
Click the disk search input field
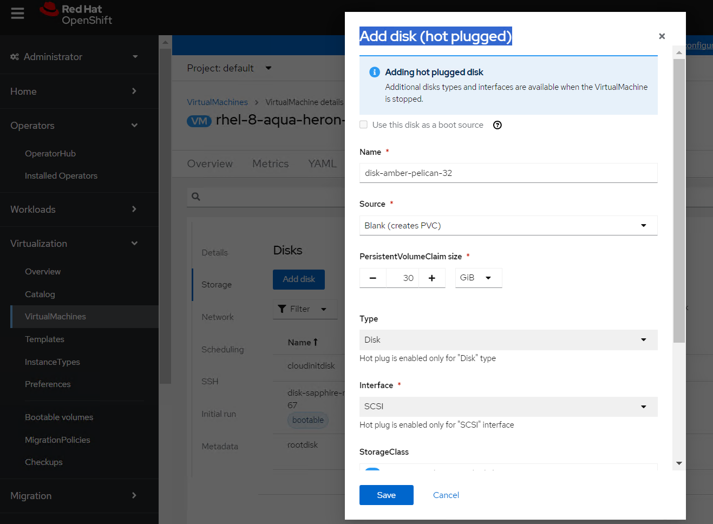tap(265, 196)
